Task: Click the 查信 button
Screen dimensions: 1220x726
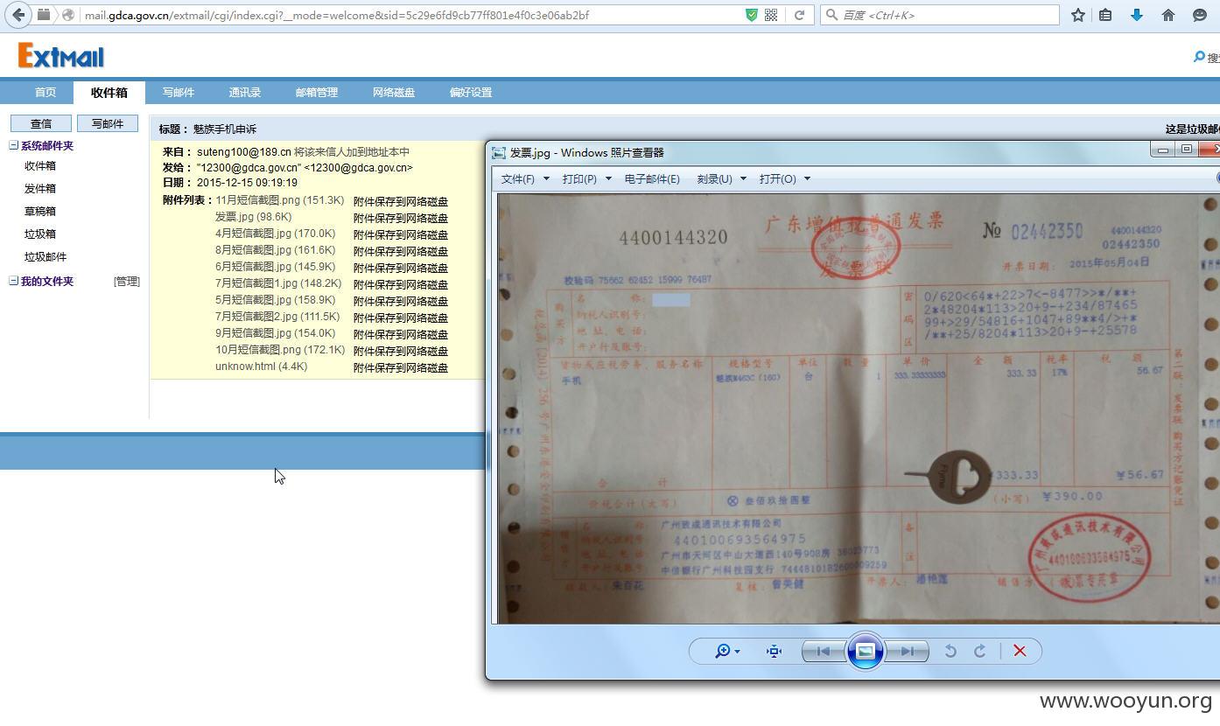Action: [x=41, y=123]
